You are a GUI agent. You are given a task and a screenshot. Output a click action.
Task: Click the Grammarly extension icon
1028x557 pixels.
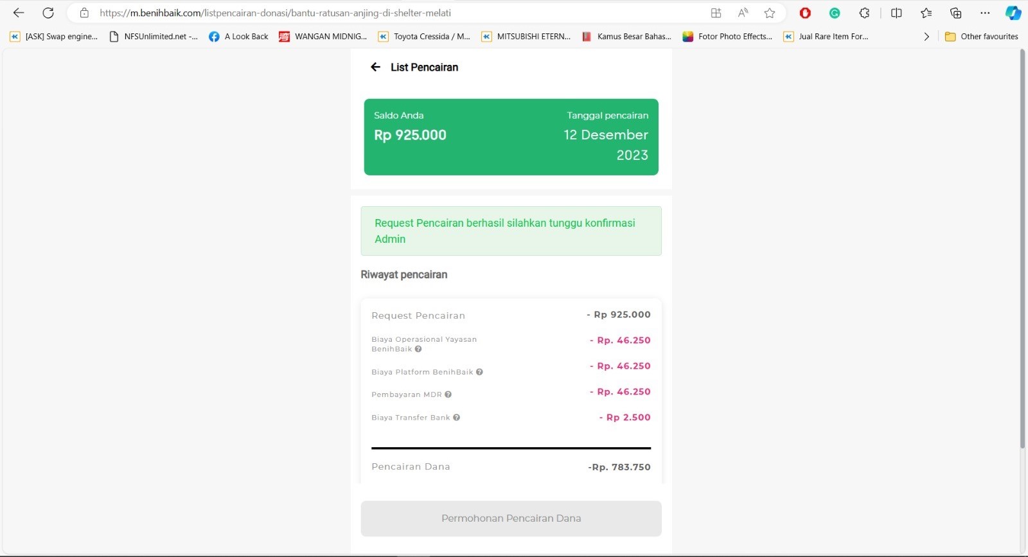(x=835, y=13)
